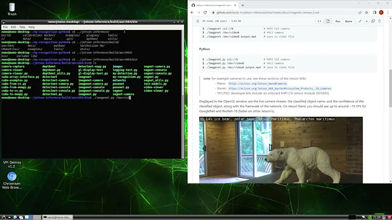Share this page from the address bar
The image size is (392, 220).
(360, 13)
